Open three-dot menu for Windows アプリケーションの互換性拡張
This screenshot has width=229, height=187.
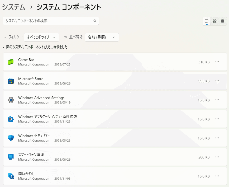tap(217, 119)
